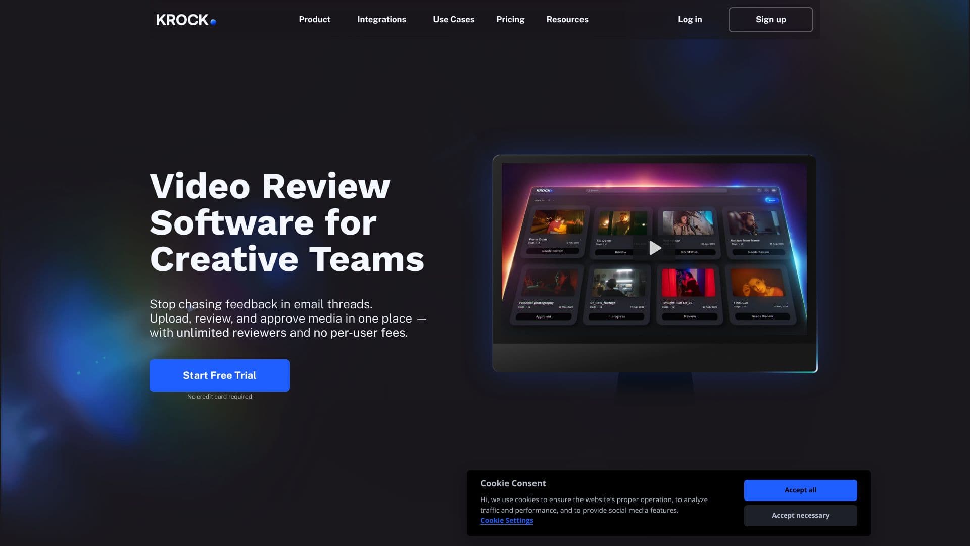970x546 pixels.
Task: Play the product demo video
Action: tap(655, 248)
